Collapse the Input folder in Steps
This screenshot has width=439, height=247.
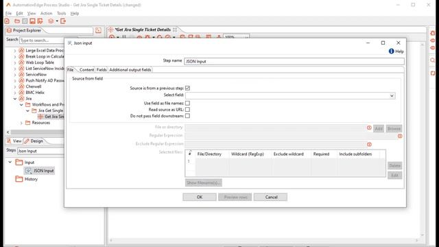click(x=10, y=162)
